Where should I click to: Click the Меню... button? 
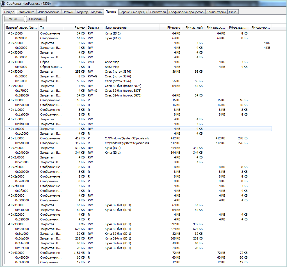(15, 19)
